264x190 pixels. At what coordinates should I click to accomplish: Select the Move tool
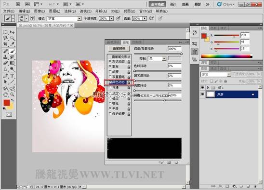point(12,32)
